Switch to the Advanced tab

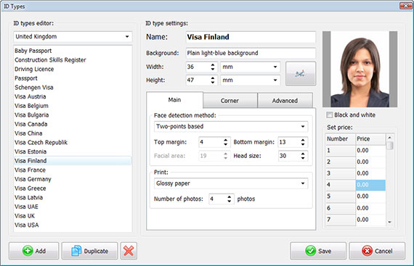point(285,101)
